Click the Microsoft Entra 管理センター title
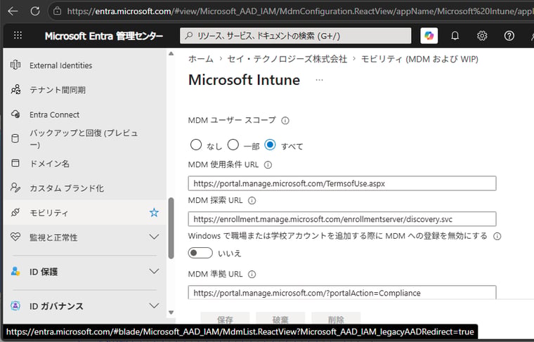 point(104,36)
